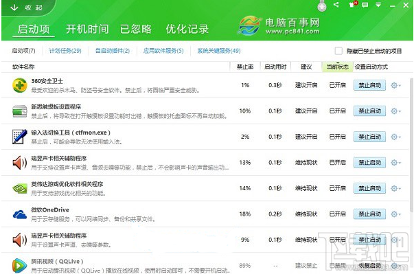Click the 360安全卫士 app icon

[x=20, y=85]
